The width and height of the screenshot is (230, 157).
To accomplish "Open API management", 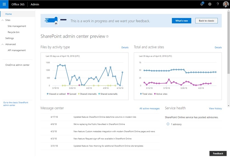I will point(16,50).
